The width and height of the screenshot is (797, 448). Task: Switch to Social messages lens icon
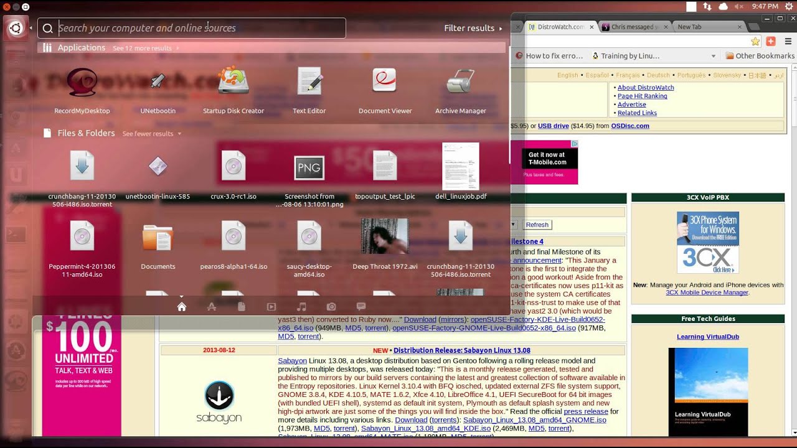click(361, 307)
